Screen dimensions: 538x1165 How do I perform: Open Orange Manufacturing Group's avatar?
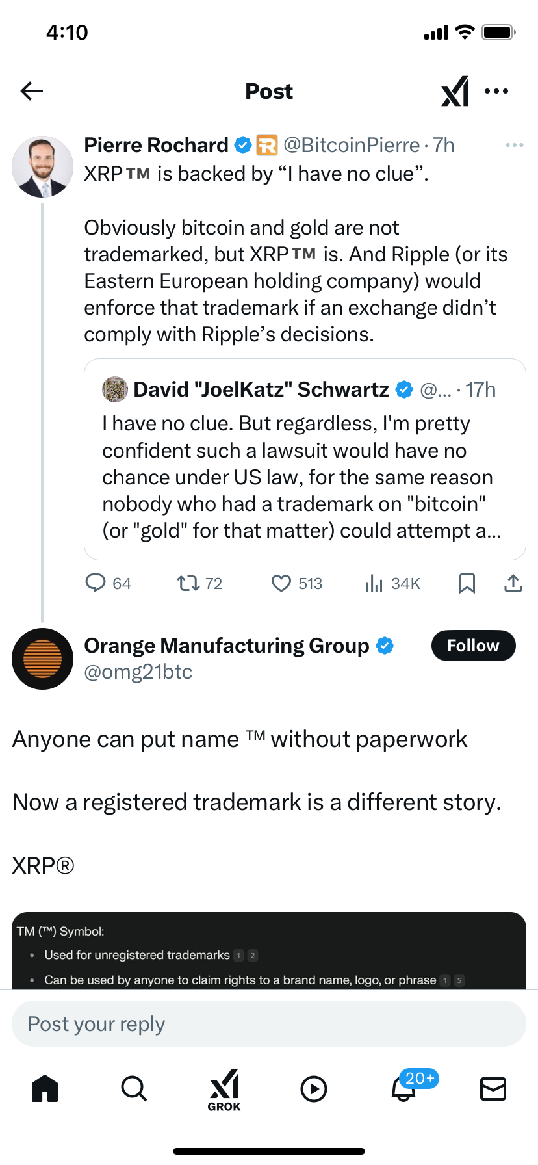click(42, 659)
